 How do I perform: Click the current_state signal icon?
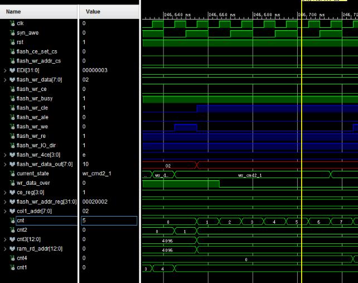(12, 174)
